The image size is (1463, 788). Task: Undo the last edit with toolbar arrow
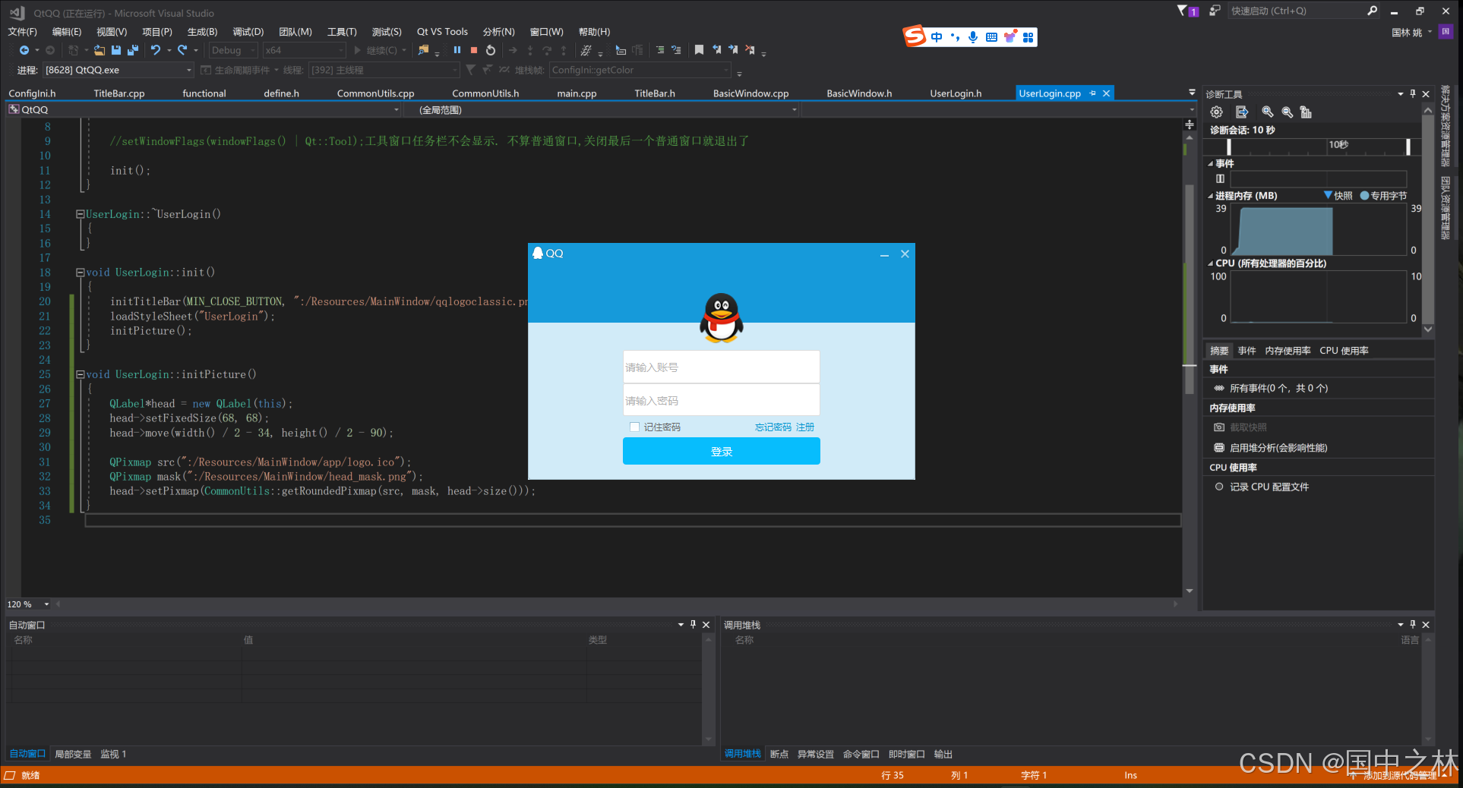[155, 50]
